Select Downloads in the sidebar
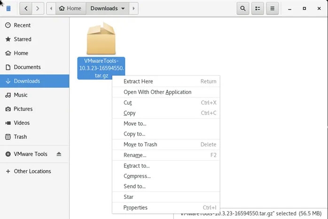 point(34,81)
